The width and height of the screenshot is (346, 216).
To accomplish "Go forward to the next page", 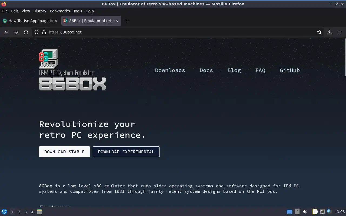I will [x=16, y=32].
